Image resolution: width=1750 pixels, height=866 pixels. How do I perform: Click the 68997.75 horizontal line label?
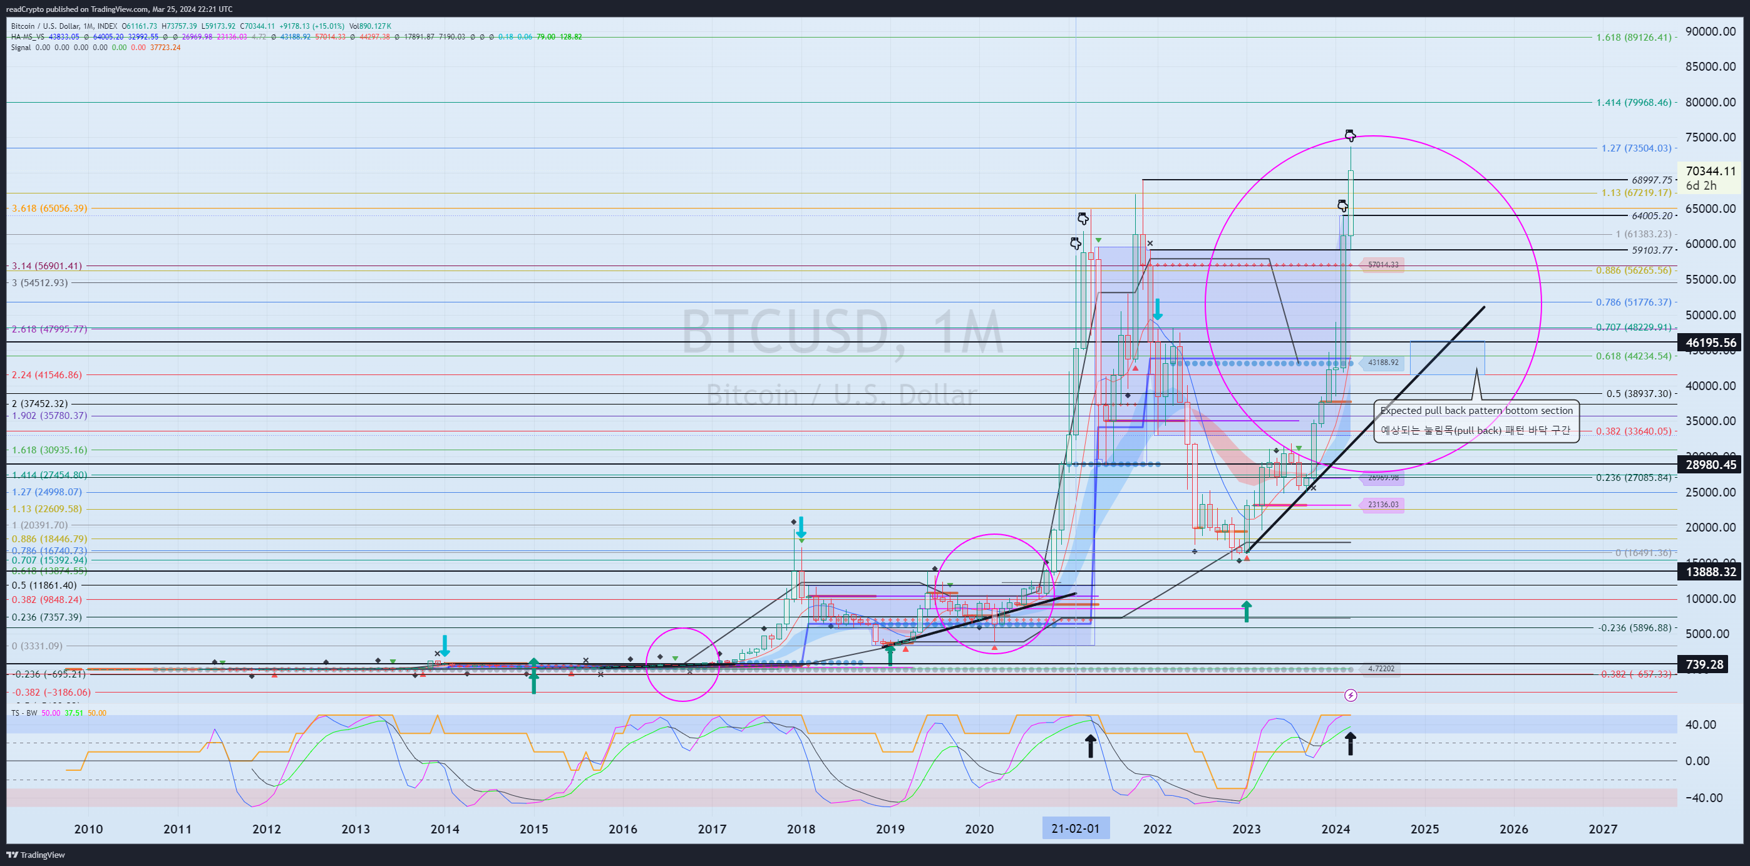(1652, 180)
